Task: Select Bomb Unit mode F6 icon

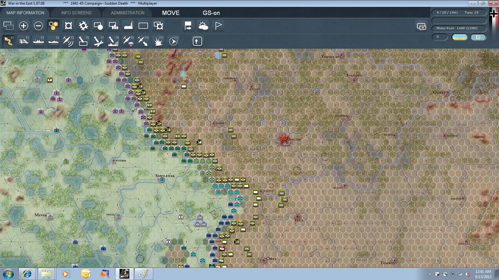Action: click(x=83, y=41)
